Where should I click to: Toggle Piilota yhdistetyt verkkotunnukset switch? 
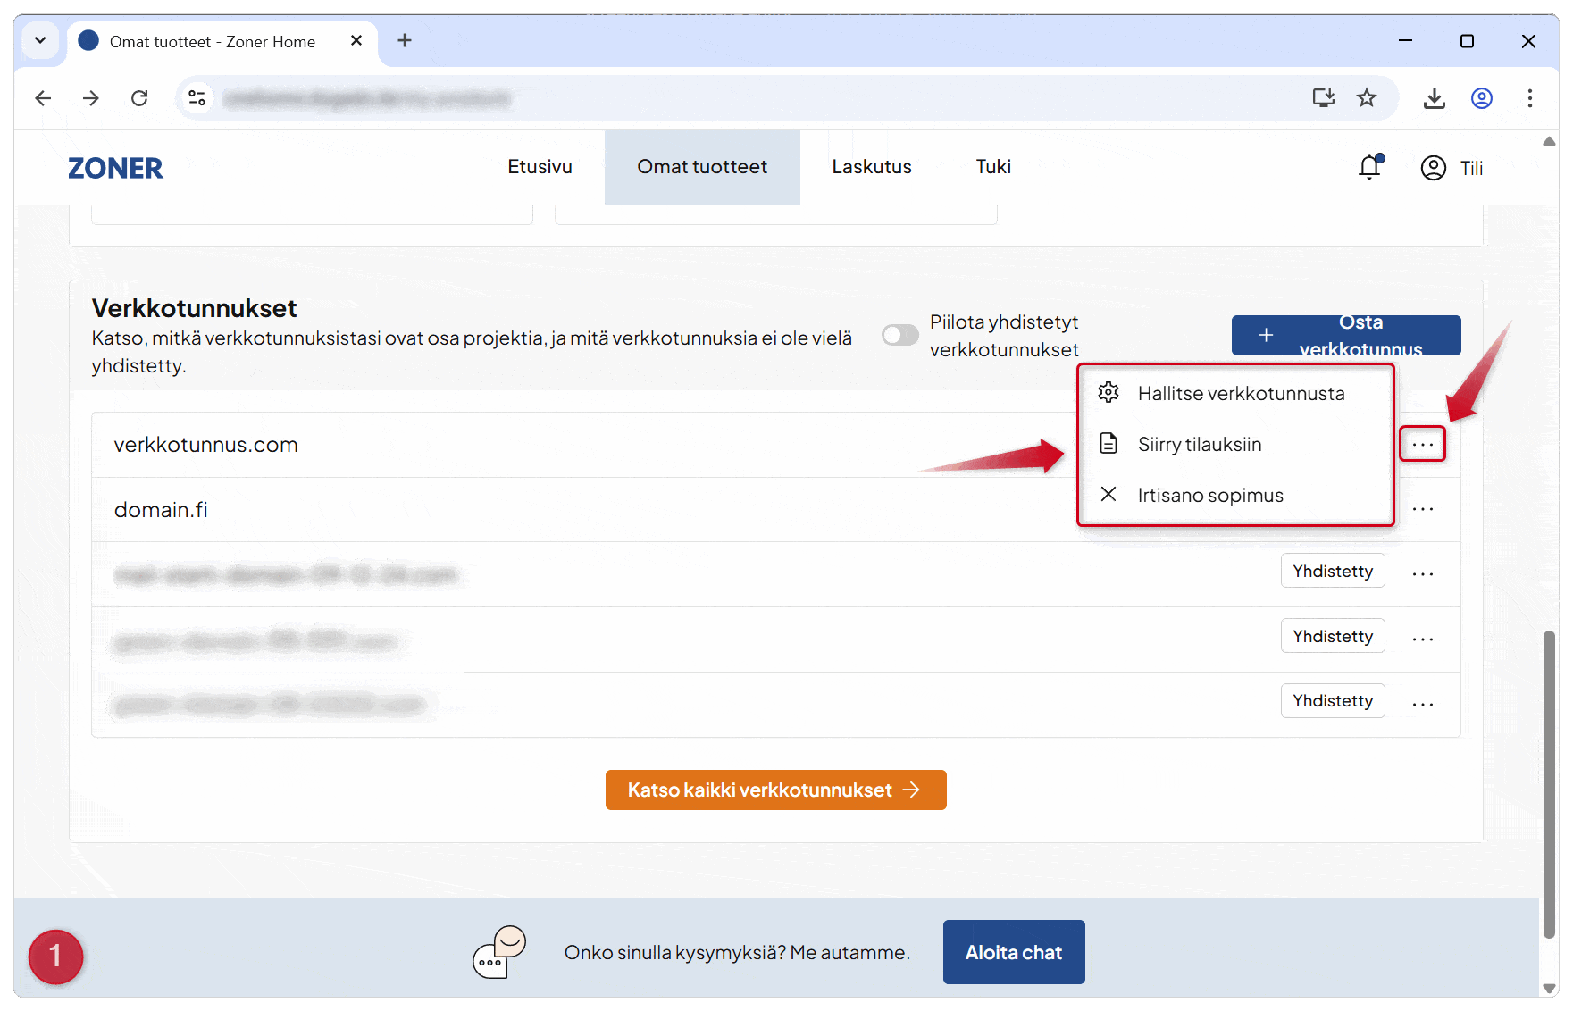click(899, 335)
